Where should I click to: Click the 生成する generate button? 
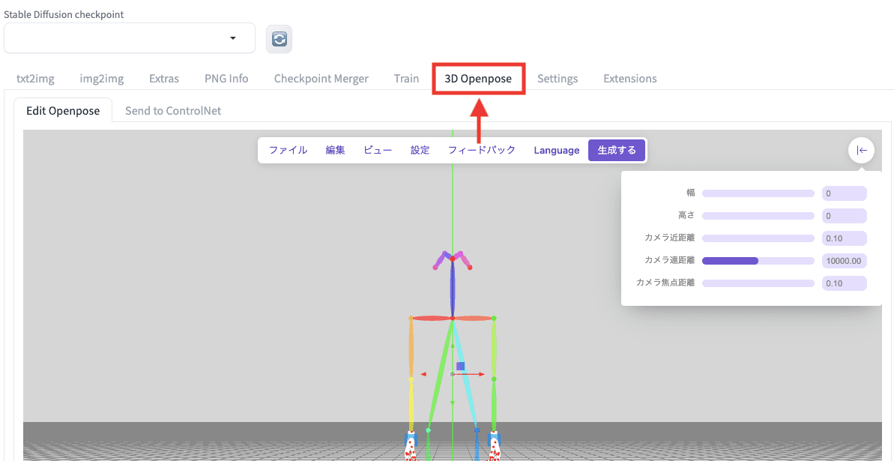616,149
